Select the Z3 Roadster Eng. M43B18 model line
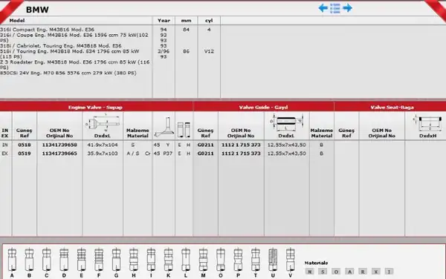Screen dimensions: 446x279 coord(75,65)
